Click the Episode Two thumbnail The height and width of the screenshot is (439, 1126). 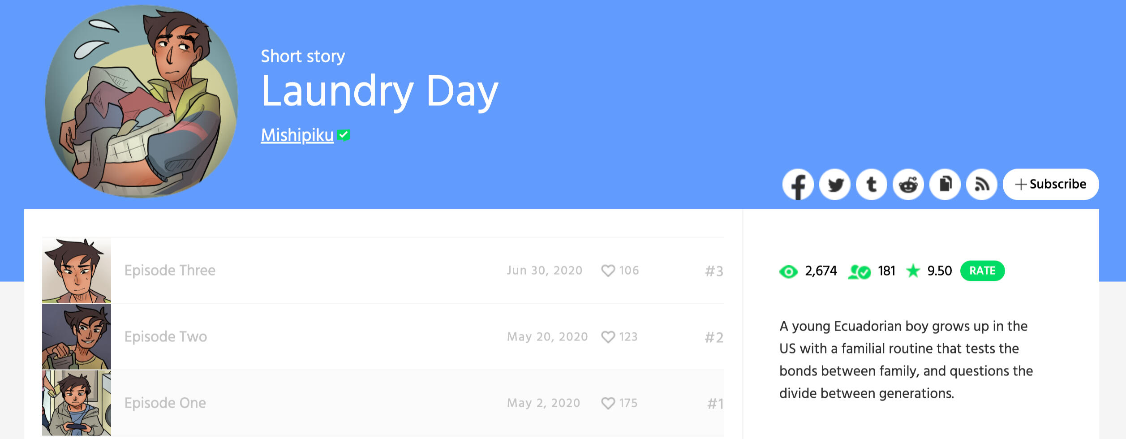coord(77,337)
